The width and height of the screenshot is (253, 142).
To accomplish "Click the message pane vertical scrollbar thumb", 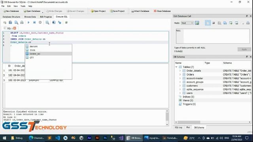I will pos(167,117).
